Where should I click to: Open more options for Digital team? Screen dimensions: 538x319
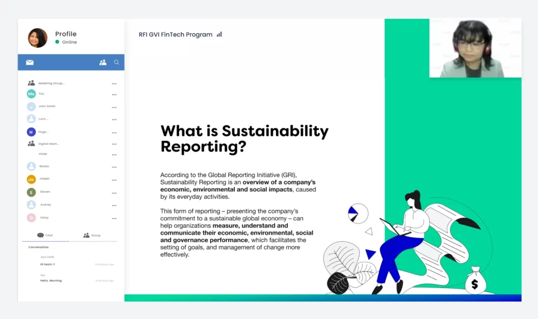point(114,144)
